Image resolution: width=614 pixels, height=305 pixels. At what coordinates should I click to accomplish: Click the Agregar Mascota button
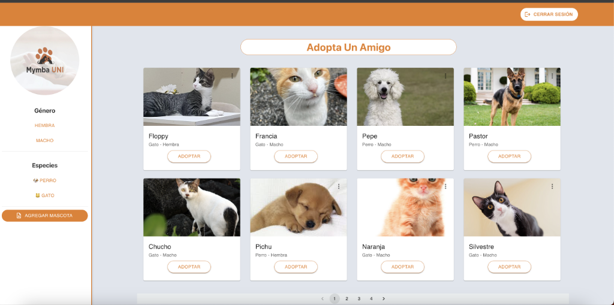pyautogui.click(x=44, y=216)
